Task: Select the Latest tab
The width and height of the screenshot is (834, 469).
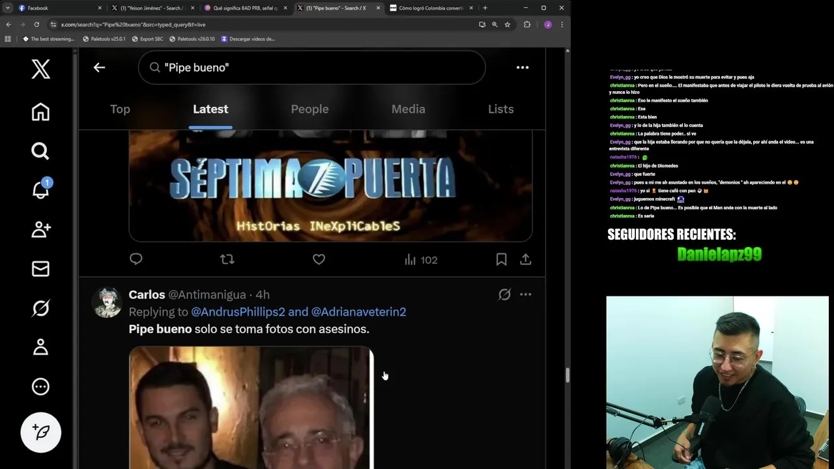Action: coord(210,109)
